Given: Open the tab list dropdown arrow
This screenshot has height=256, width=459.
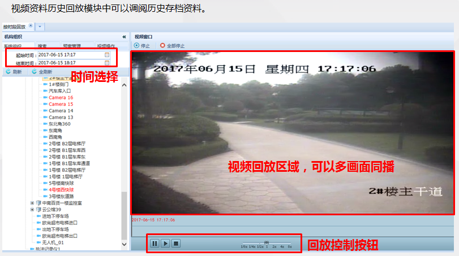Looking at the screenshot, I should tap(40, 27).
